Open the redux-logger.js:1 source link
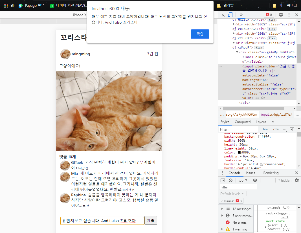The image size is (301, 233). pyautogui.click(x=278, y=215)
